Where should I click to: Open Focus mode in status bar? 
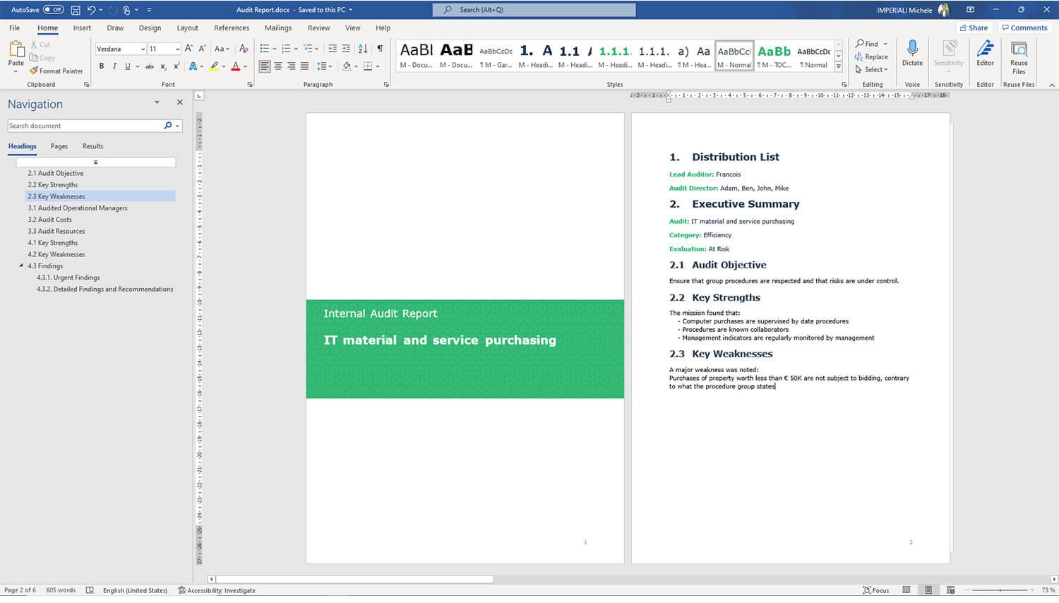(x=876, y=590)
